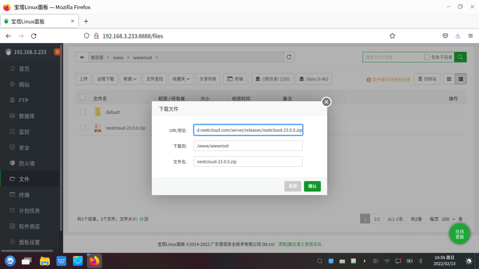Confirm download with green 确认 button
The image size is (479, 269).
312,186
